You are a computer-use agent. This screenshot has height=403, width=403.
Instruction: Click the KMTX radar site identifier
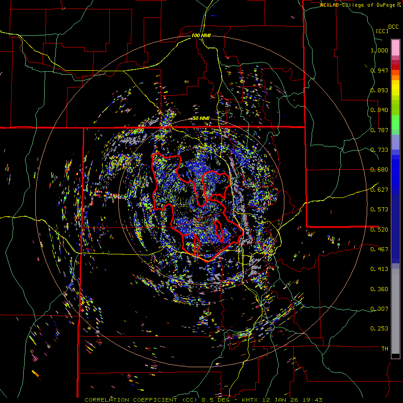(x=250, y=400)
